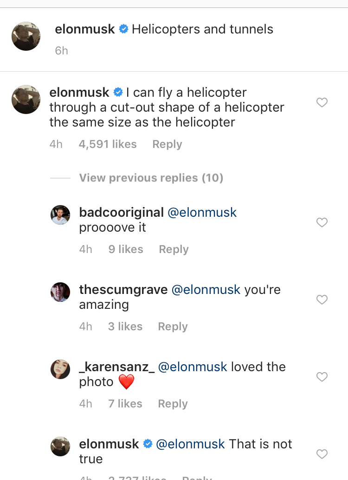Tap verified badge next to caption username
Screen dimensions: 348x480
click(x=123, y=29)
